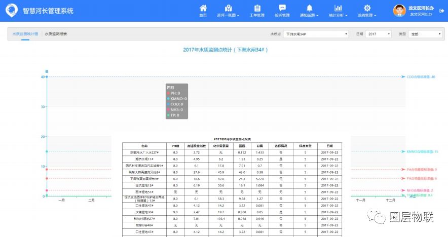
Task: Click the PH值 column header
Action: 175,146
